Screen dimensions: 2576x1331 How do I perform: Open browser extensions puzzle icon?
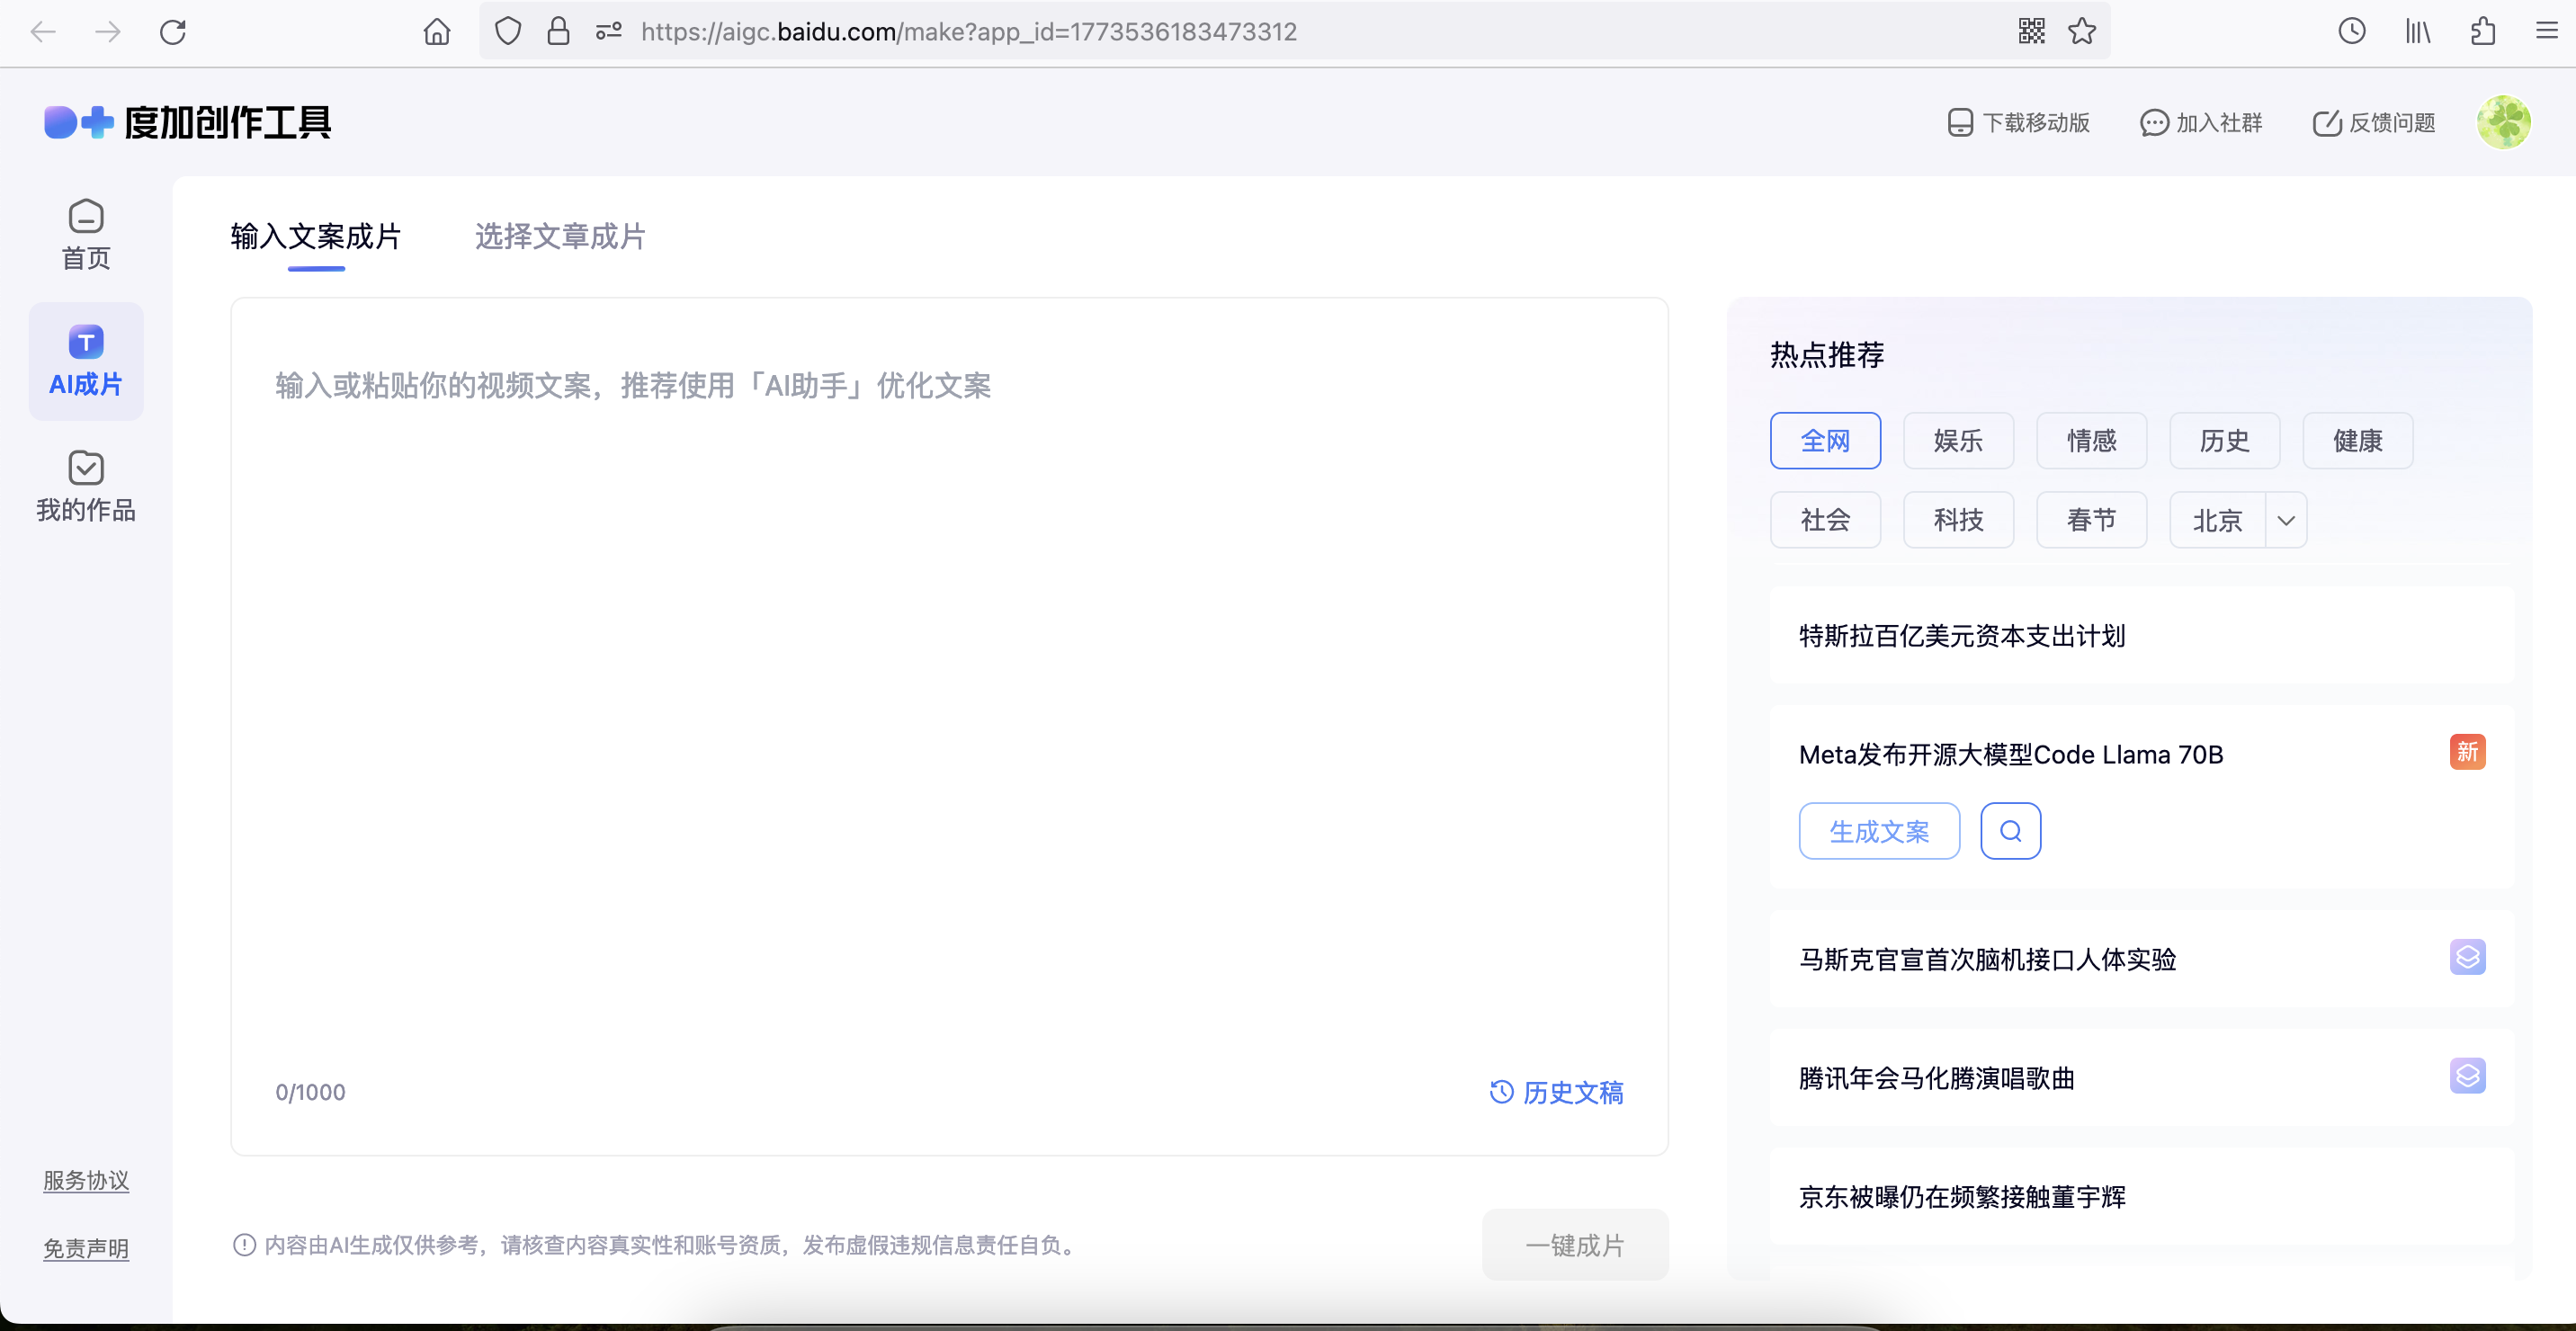(x=2483, y=32)
